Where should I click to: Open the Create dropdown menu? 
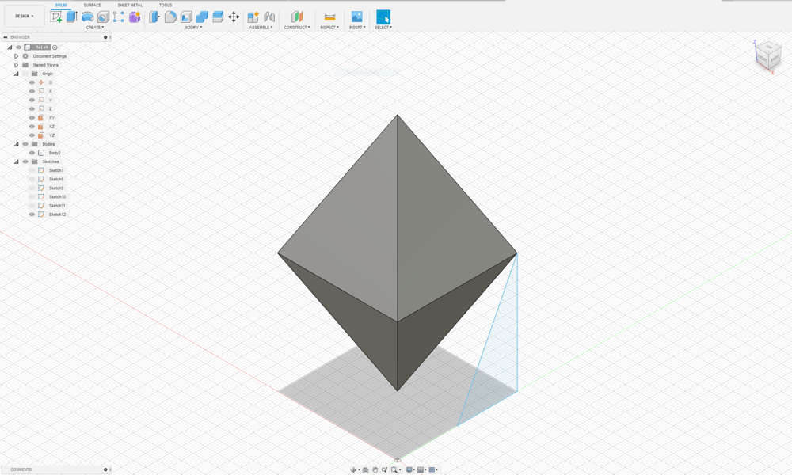point(94,27)
